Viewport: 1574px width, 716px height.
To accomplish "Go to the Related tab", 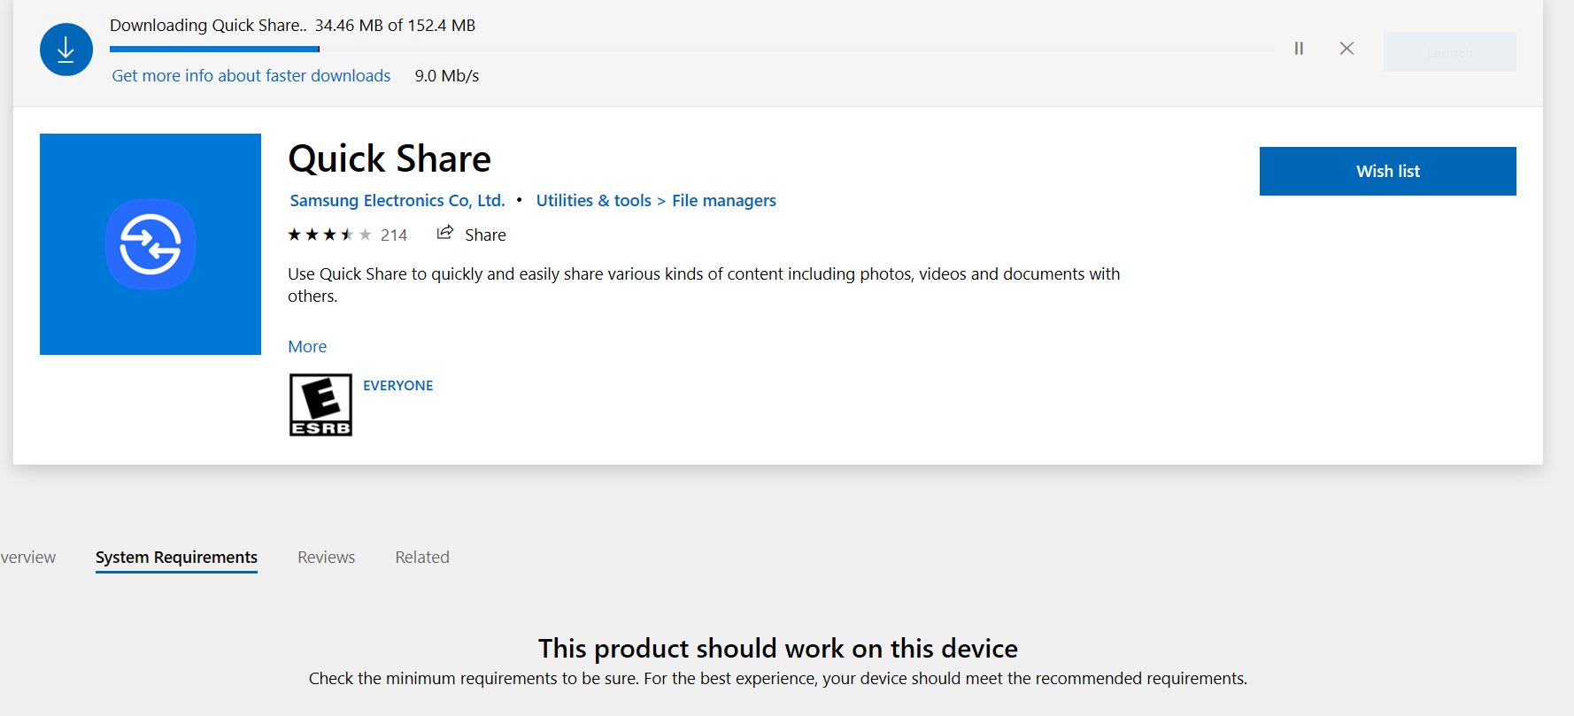I will (x=422, y=558).
